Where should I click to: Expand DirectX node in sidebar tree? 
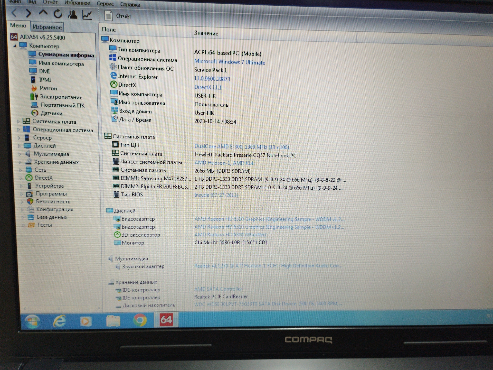[x=21, y=178]
